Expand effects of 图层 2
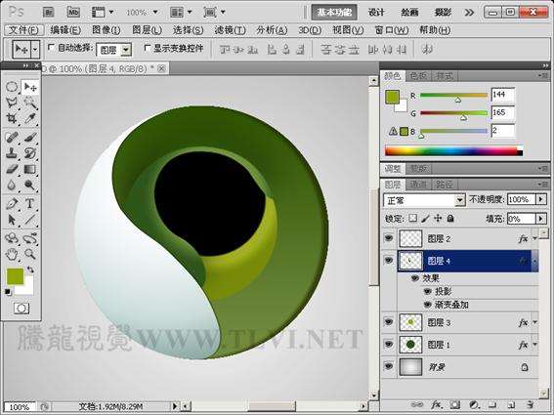The image size is (554, 415). [534, 239]
